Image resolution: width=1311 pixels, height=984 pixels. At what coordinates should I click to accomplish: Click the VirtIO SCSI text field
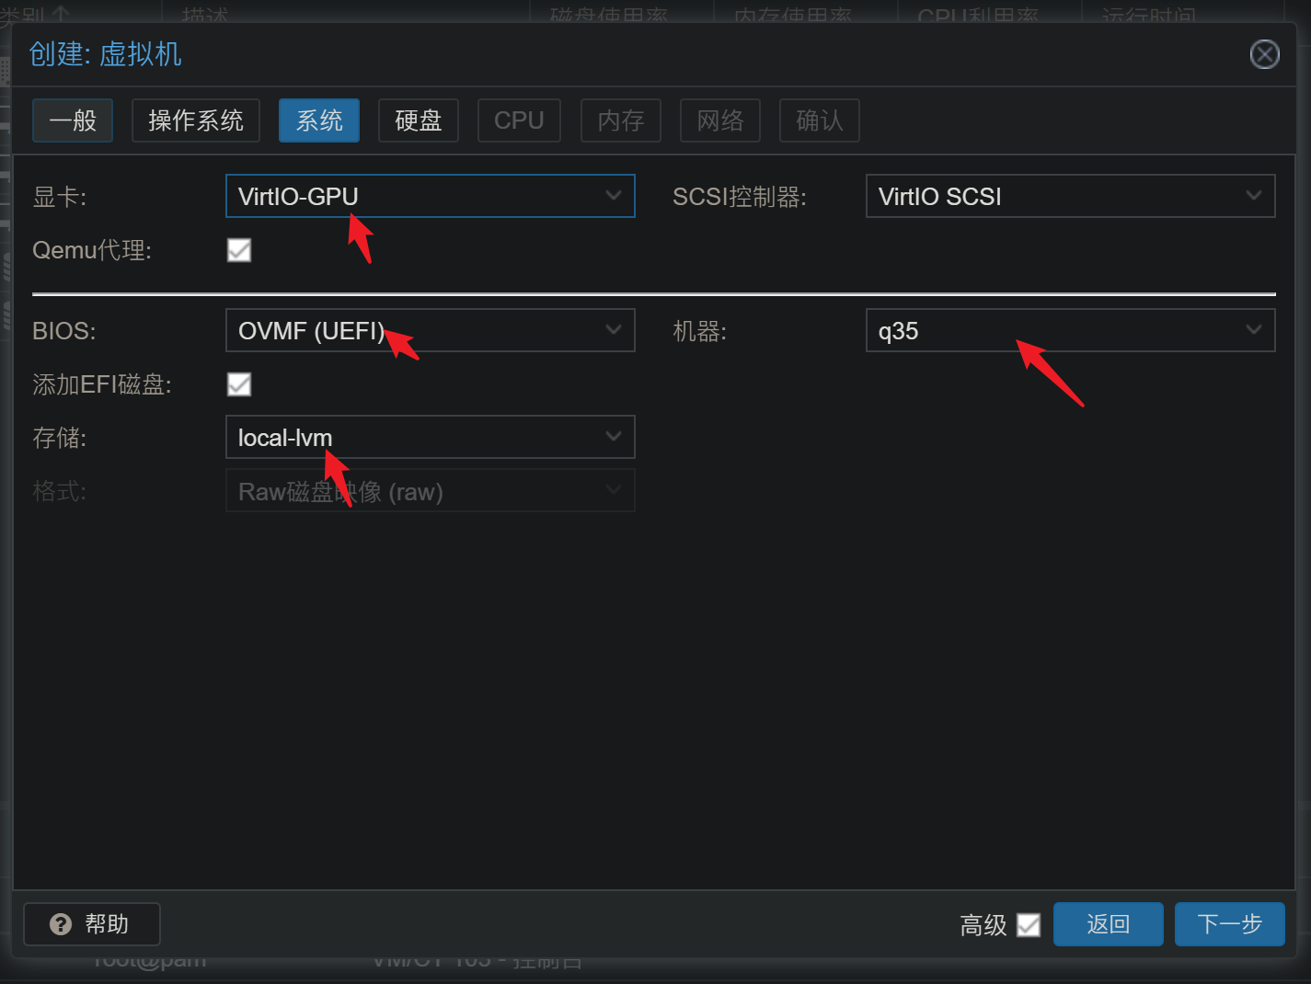tap(1049, 196)
